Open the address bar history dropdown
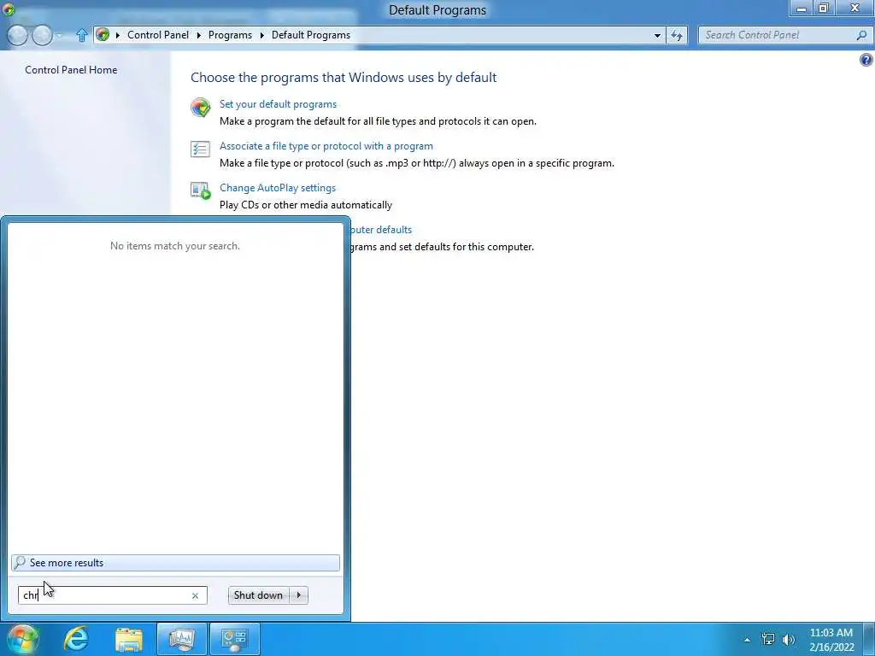Image resolution: width=875 pixels, height=656 pixels. tap(657, 35)
